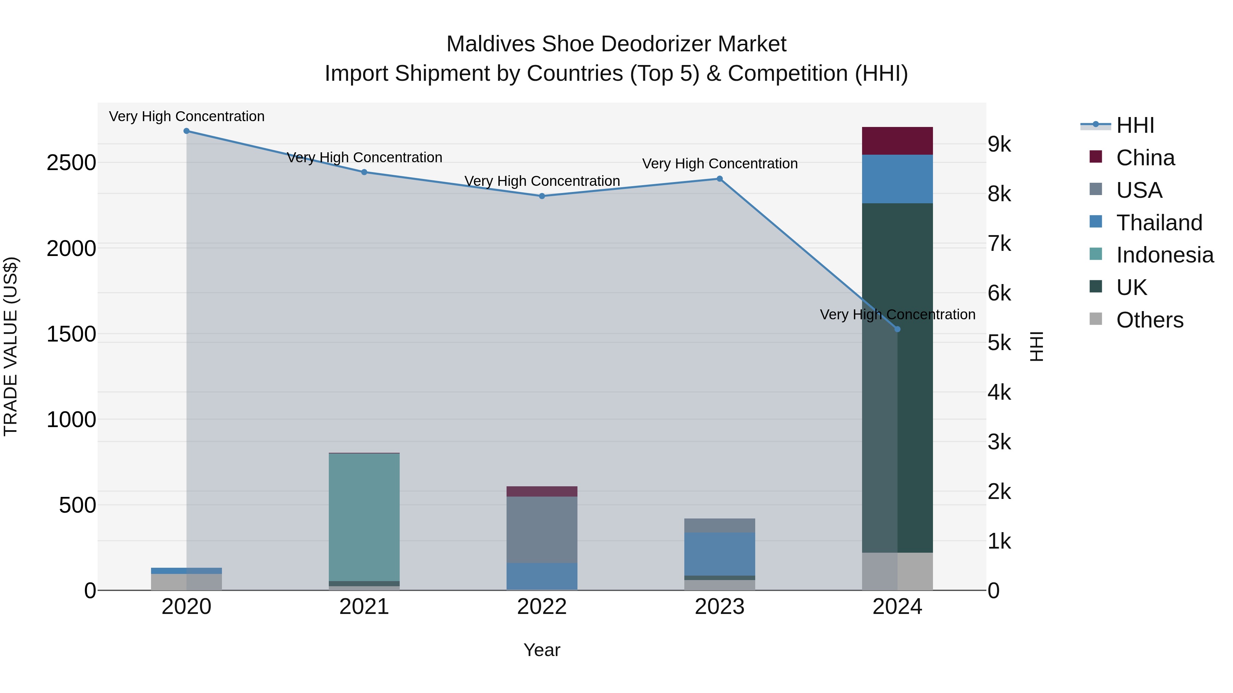Click the Indonesia bar segment in 2021
The width and height of the screenshot is (1233, 693).
pyautogui.click(x=364, y=517)
